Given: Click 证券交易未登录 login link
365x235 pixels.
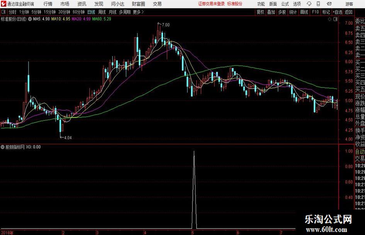Looking at the screenshot, I should pyautogui.click(x=212, y=4).
